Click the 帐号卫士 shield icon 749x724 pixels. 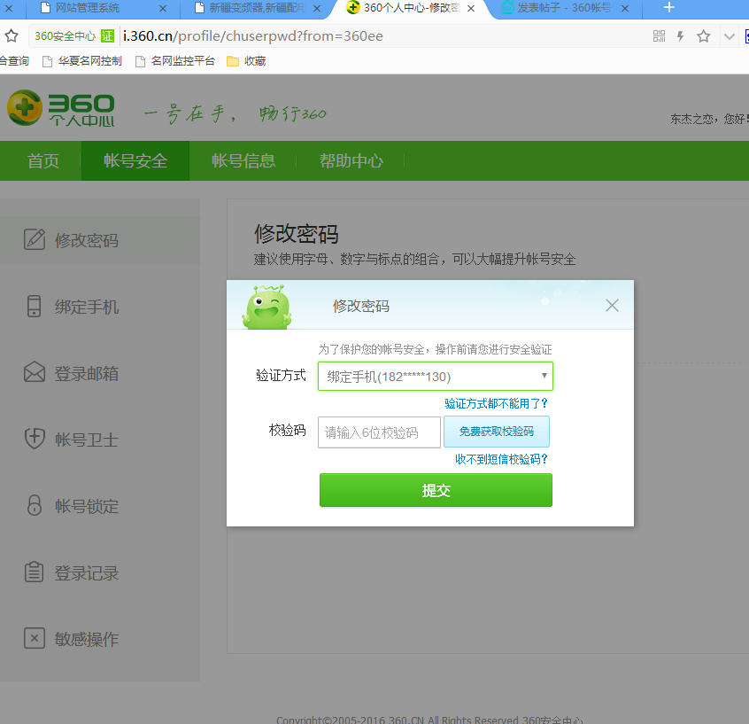[x=35, y=440]
